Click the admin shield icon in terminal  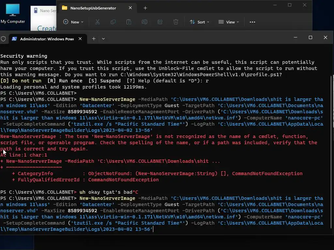pyautogui.click(x=3, y=39)
